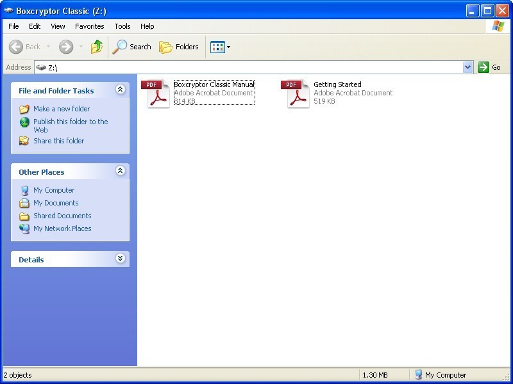The height and width of the screenshot is (384, 513).
Task: Click the Getting Started file name
Action: tap(337, 84)
